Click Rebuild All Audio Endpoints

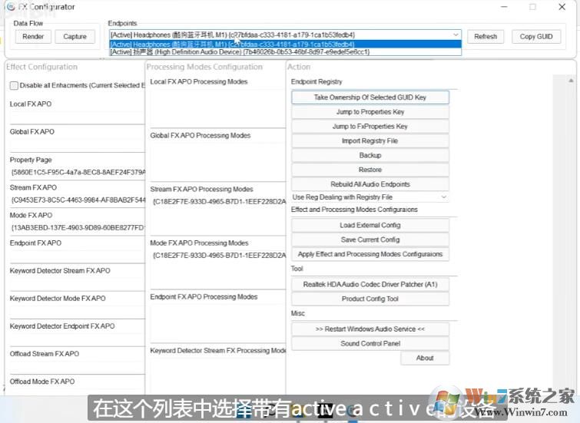click(x=370, y=184)
